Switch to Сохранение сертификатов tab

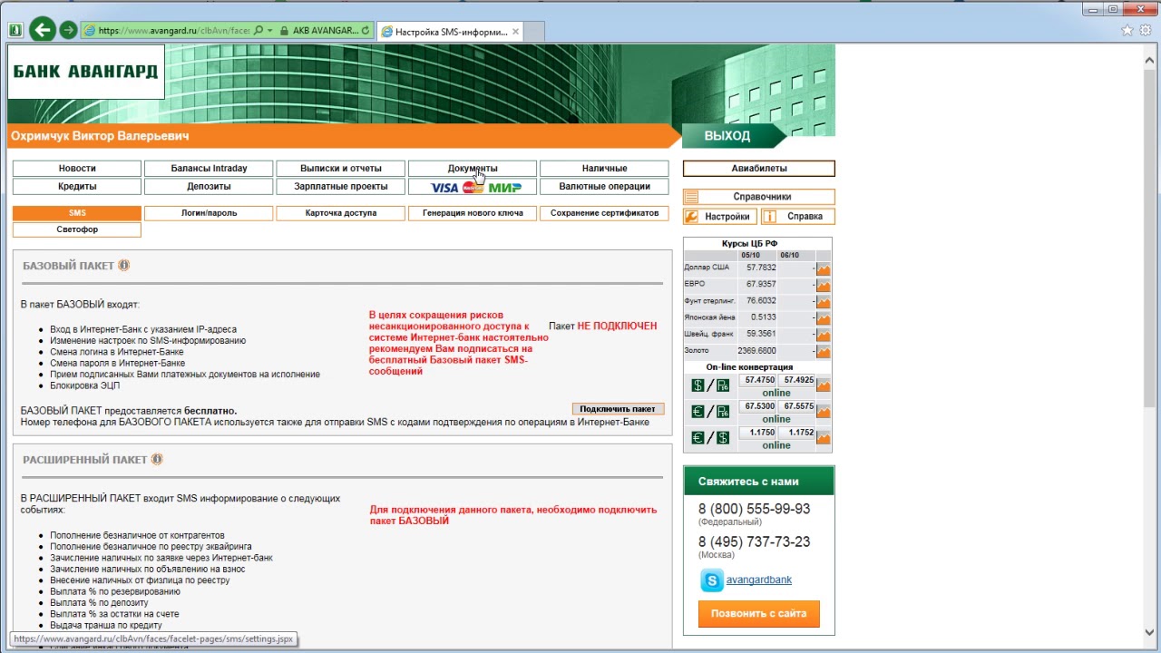click(x=604, y=213)
